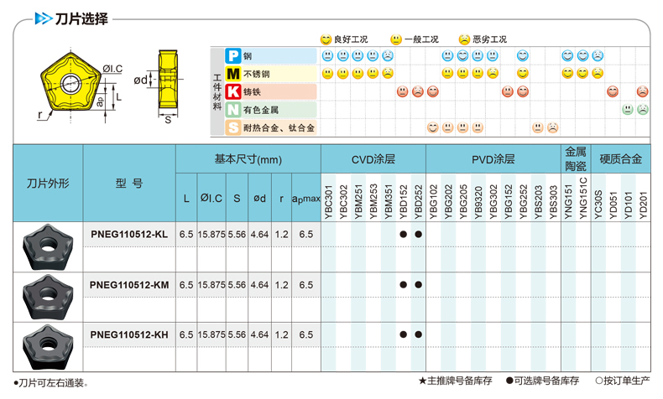Click the YC30S grade column header
This screenshot has width=663, height=399.
click(x=598, y=205)
